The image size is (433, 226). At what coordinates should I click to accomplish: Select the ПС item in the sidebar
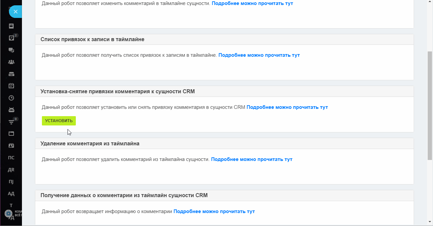(x=11, y=158)
